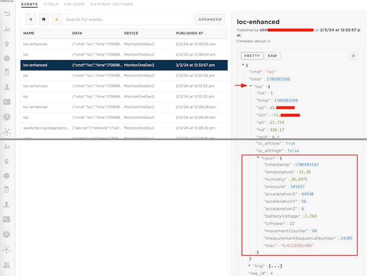Click the ruuvi timestamp 1706981543
The image size is (367, 276).
307,165
